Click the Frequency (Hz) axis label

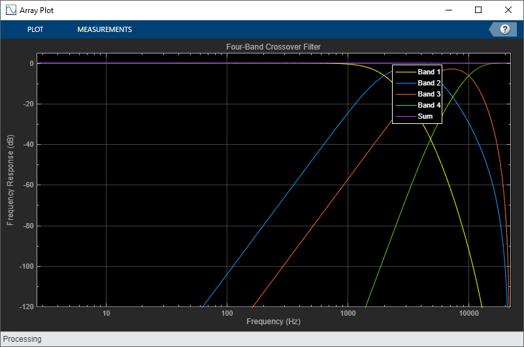[273, 322]
